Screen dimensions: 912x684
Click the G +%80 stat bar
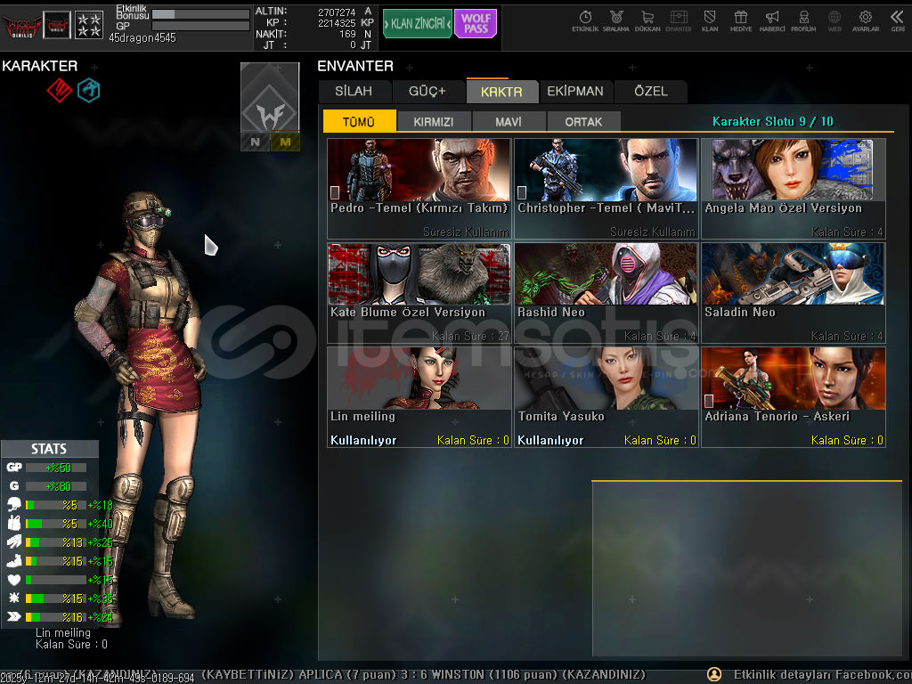(56, 485)
